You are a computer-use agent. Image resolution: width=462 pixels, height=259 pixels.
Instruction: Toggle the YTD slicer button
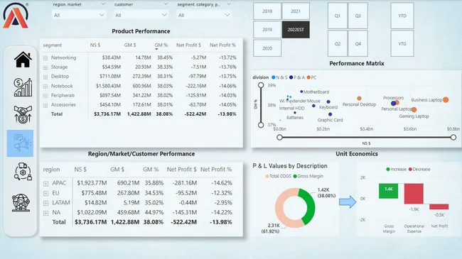point(402,16)
